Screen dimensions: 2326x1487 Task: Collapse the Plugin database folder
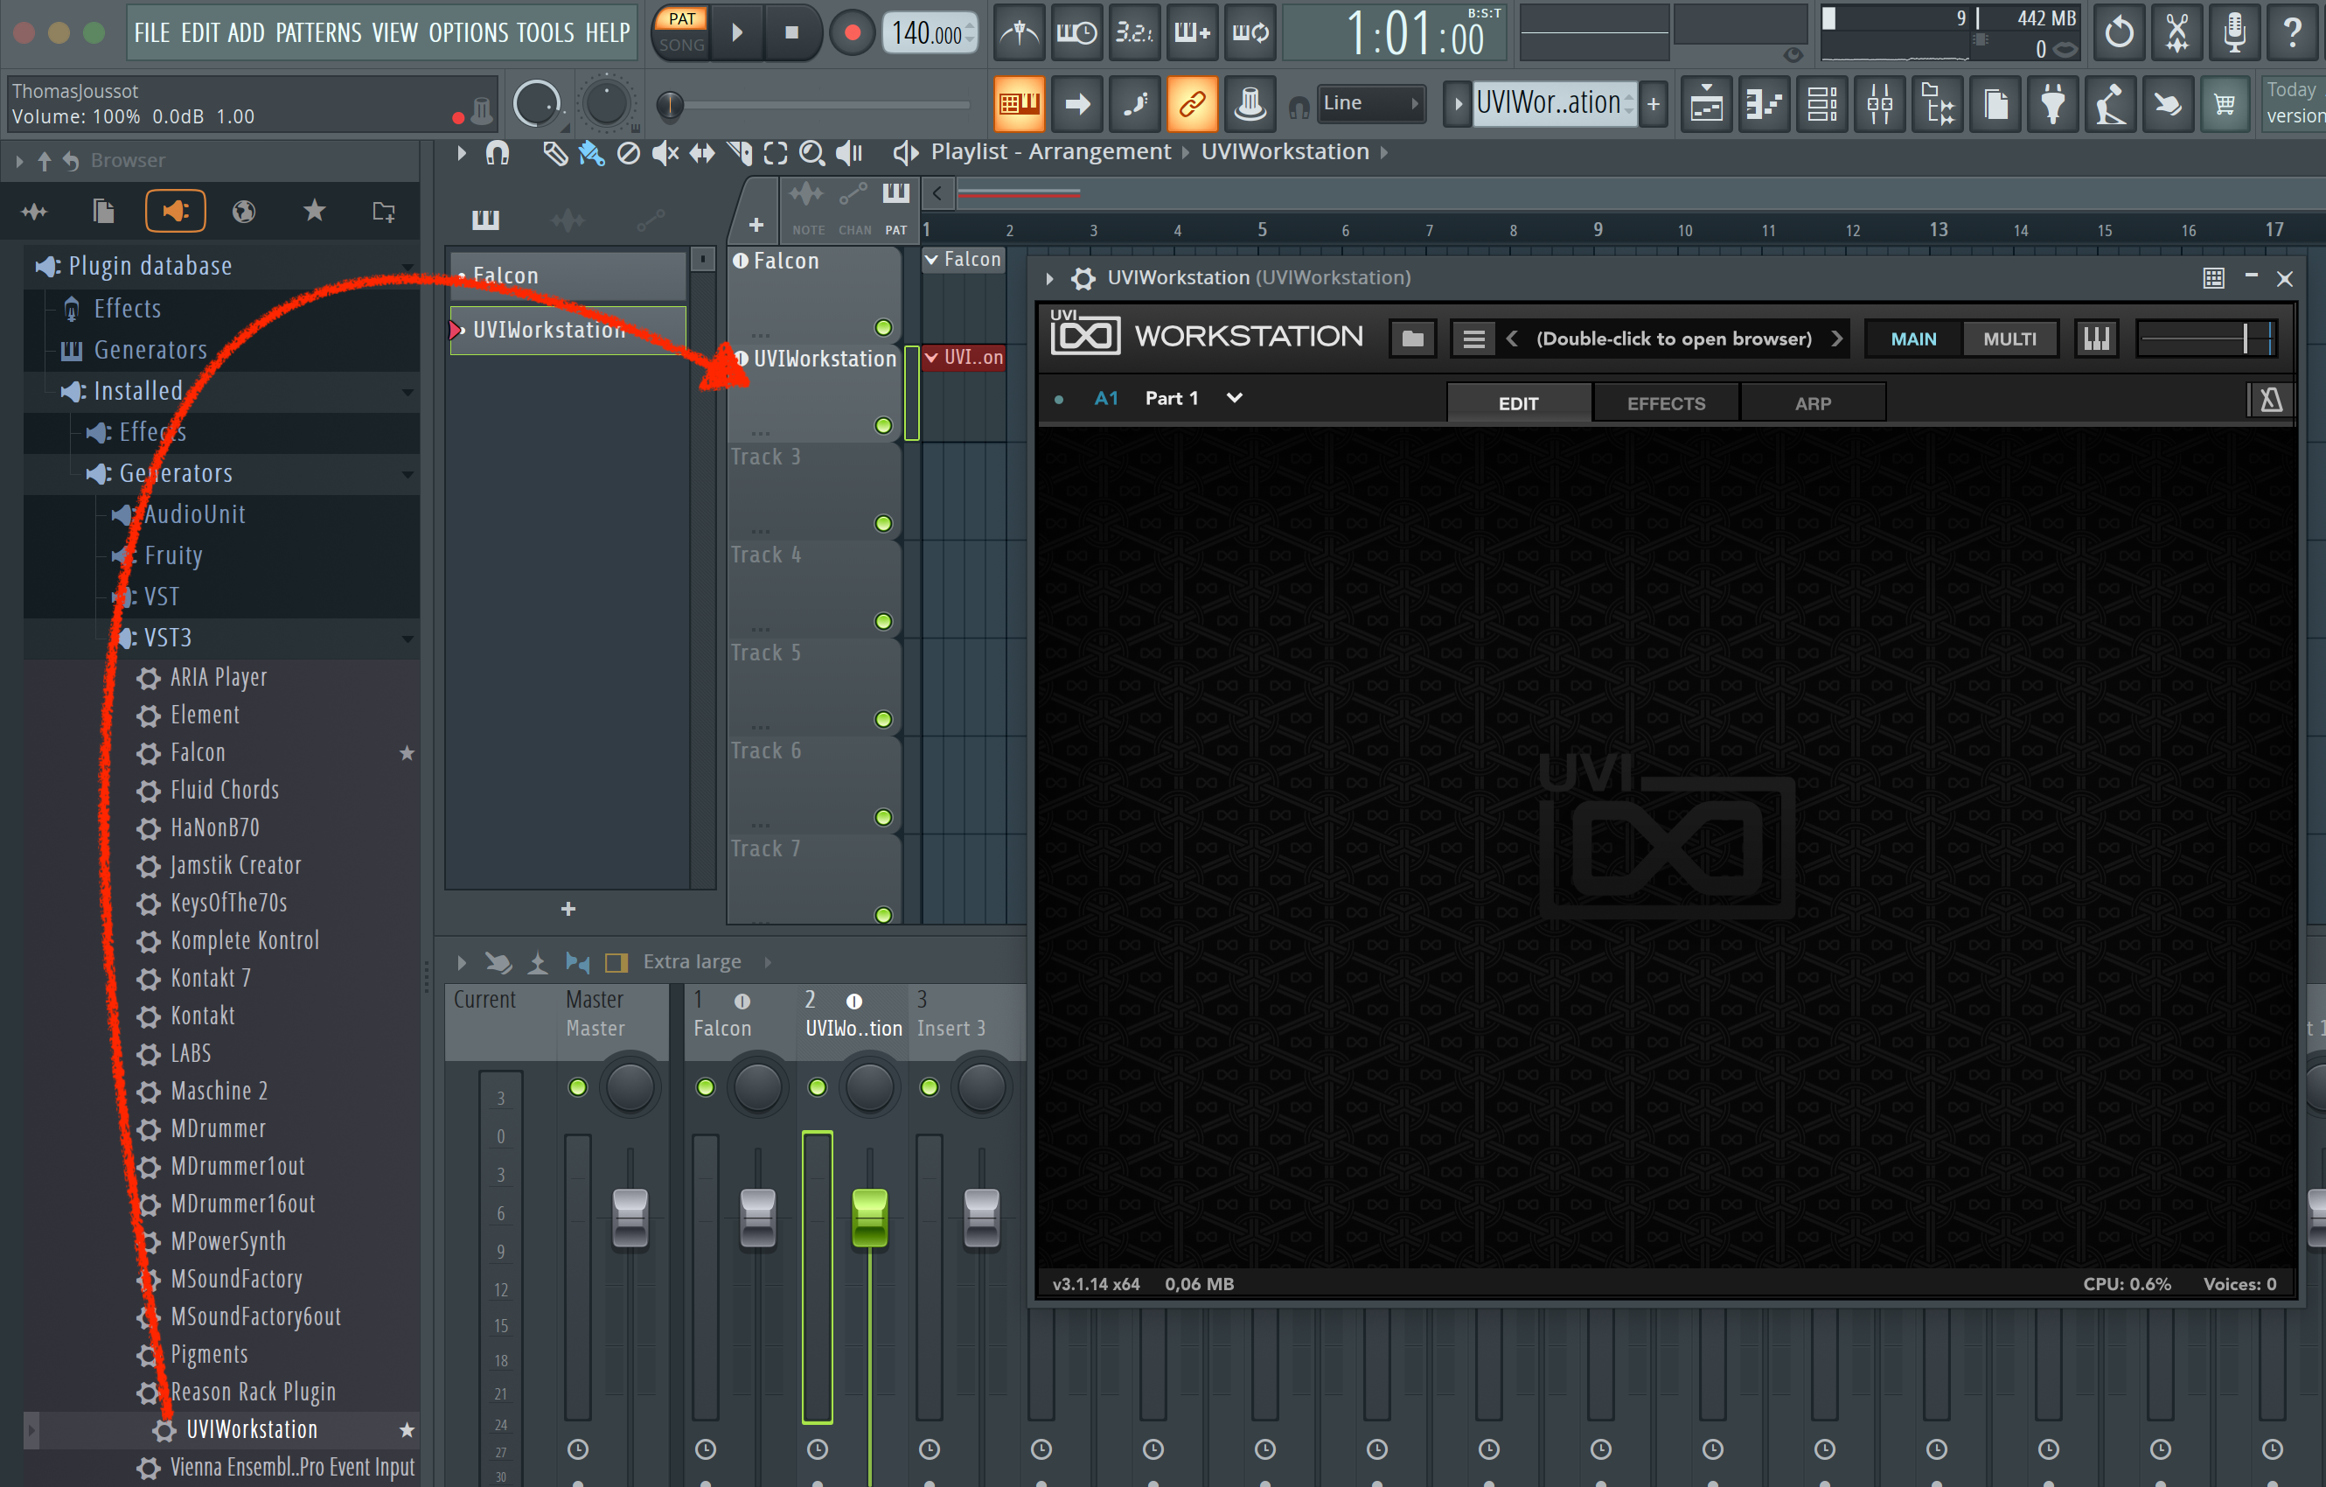click(407, 267)
